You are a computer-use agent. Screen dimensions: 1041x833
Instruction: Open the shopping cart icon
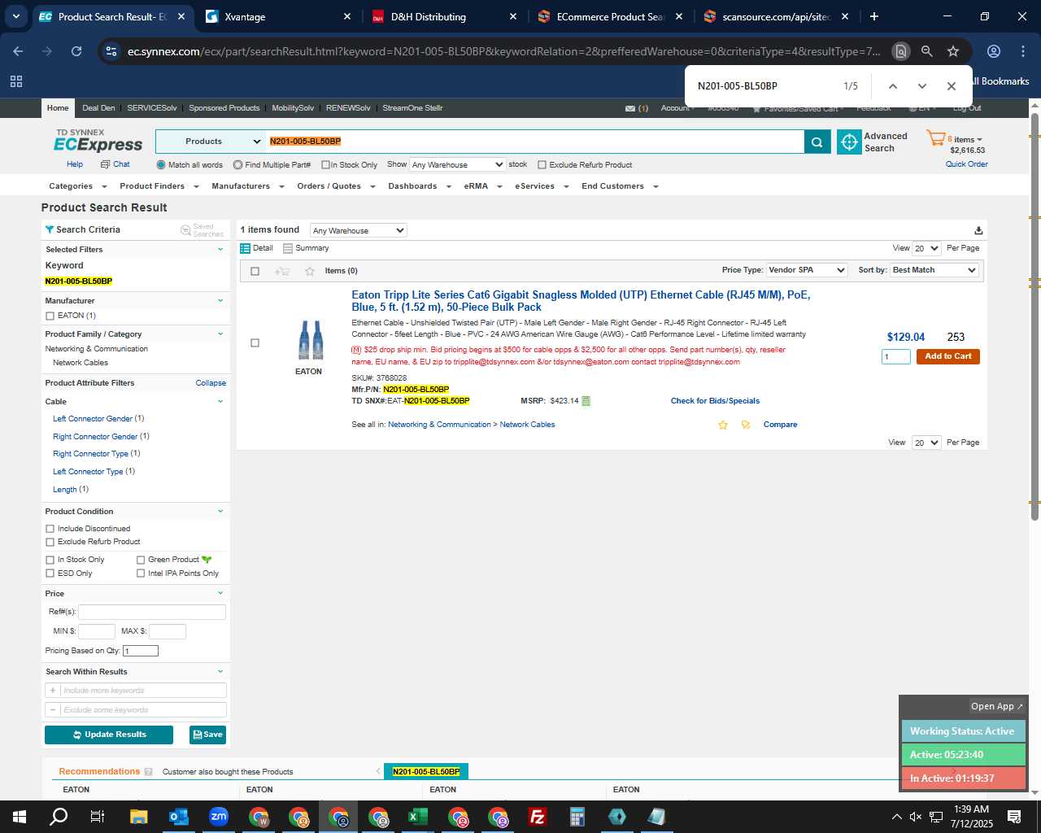936,139
